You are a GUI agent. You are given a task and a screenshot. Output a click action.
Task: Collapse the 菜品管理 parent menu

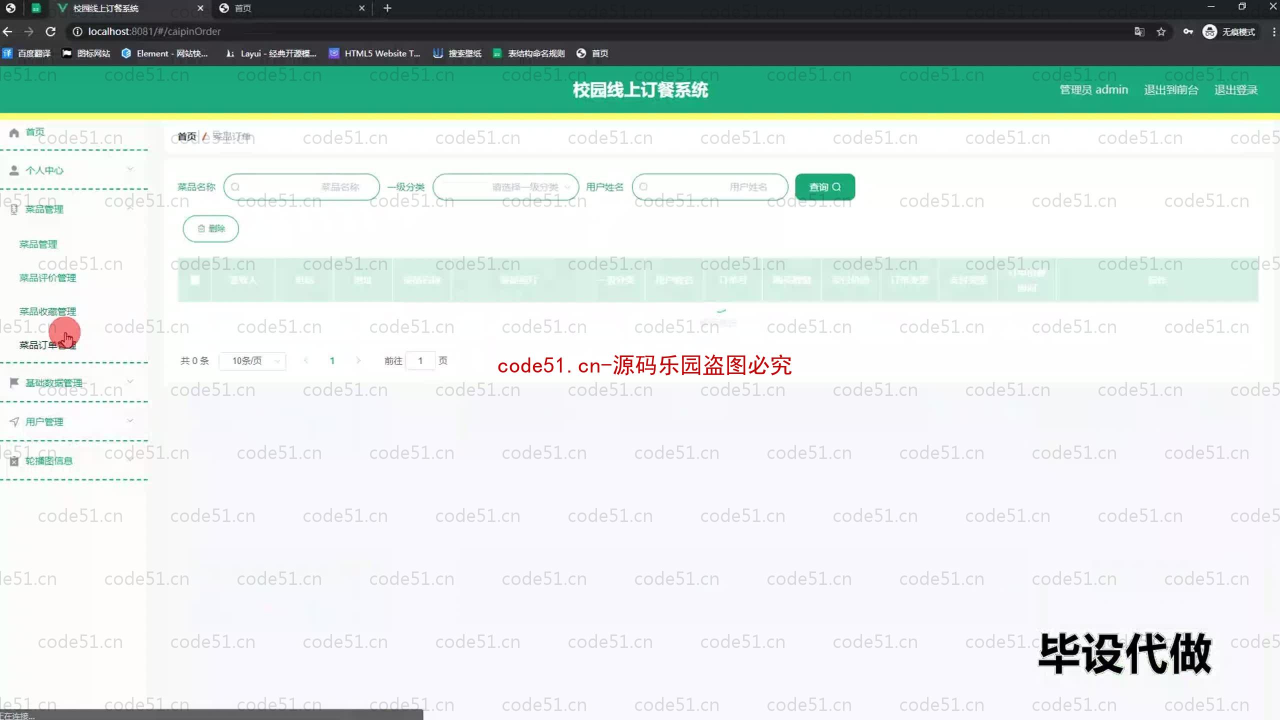tap(73, 209)
